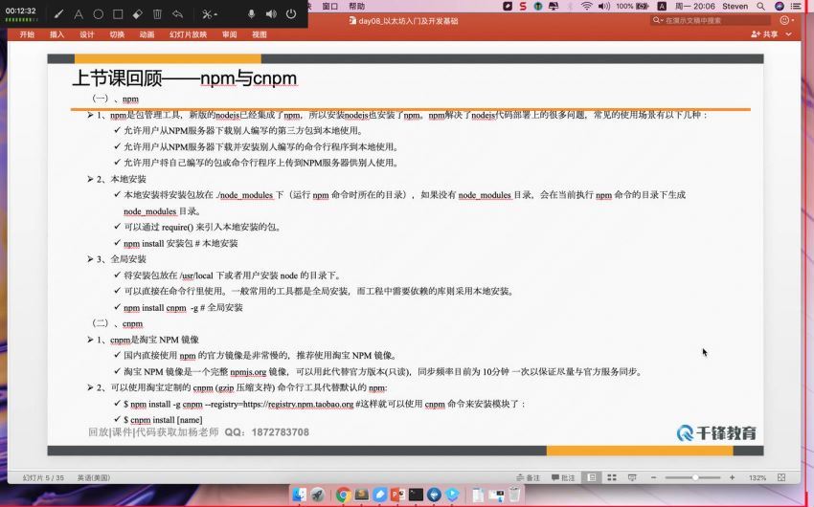The image size is (814, 507).
Task: Open the 设计 ribbon tab
Action: [87, 34]
